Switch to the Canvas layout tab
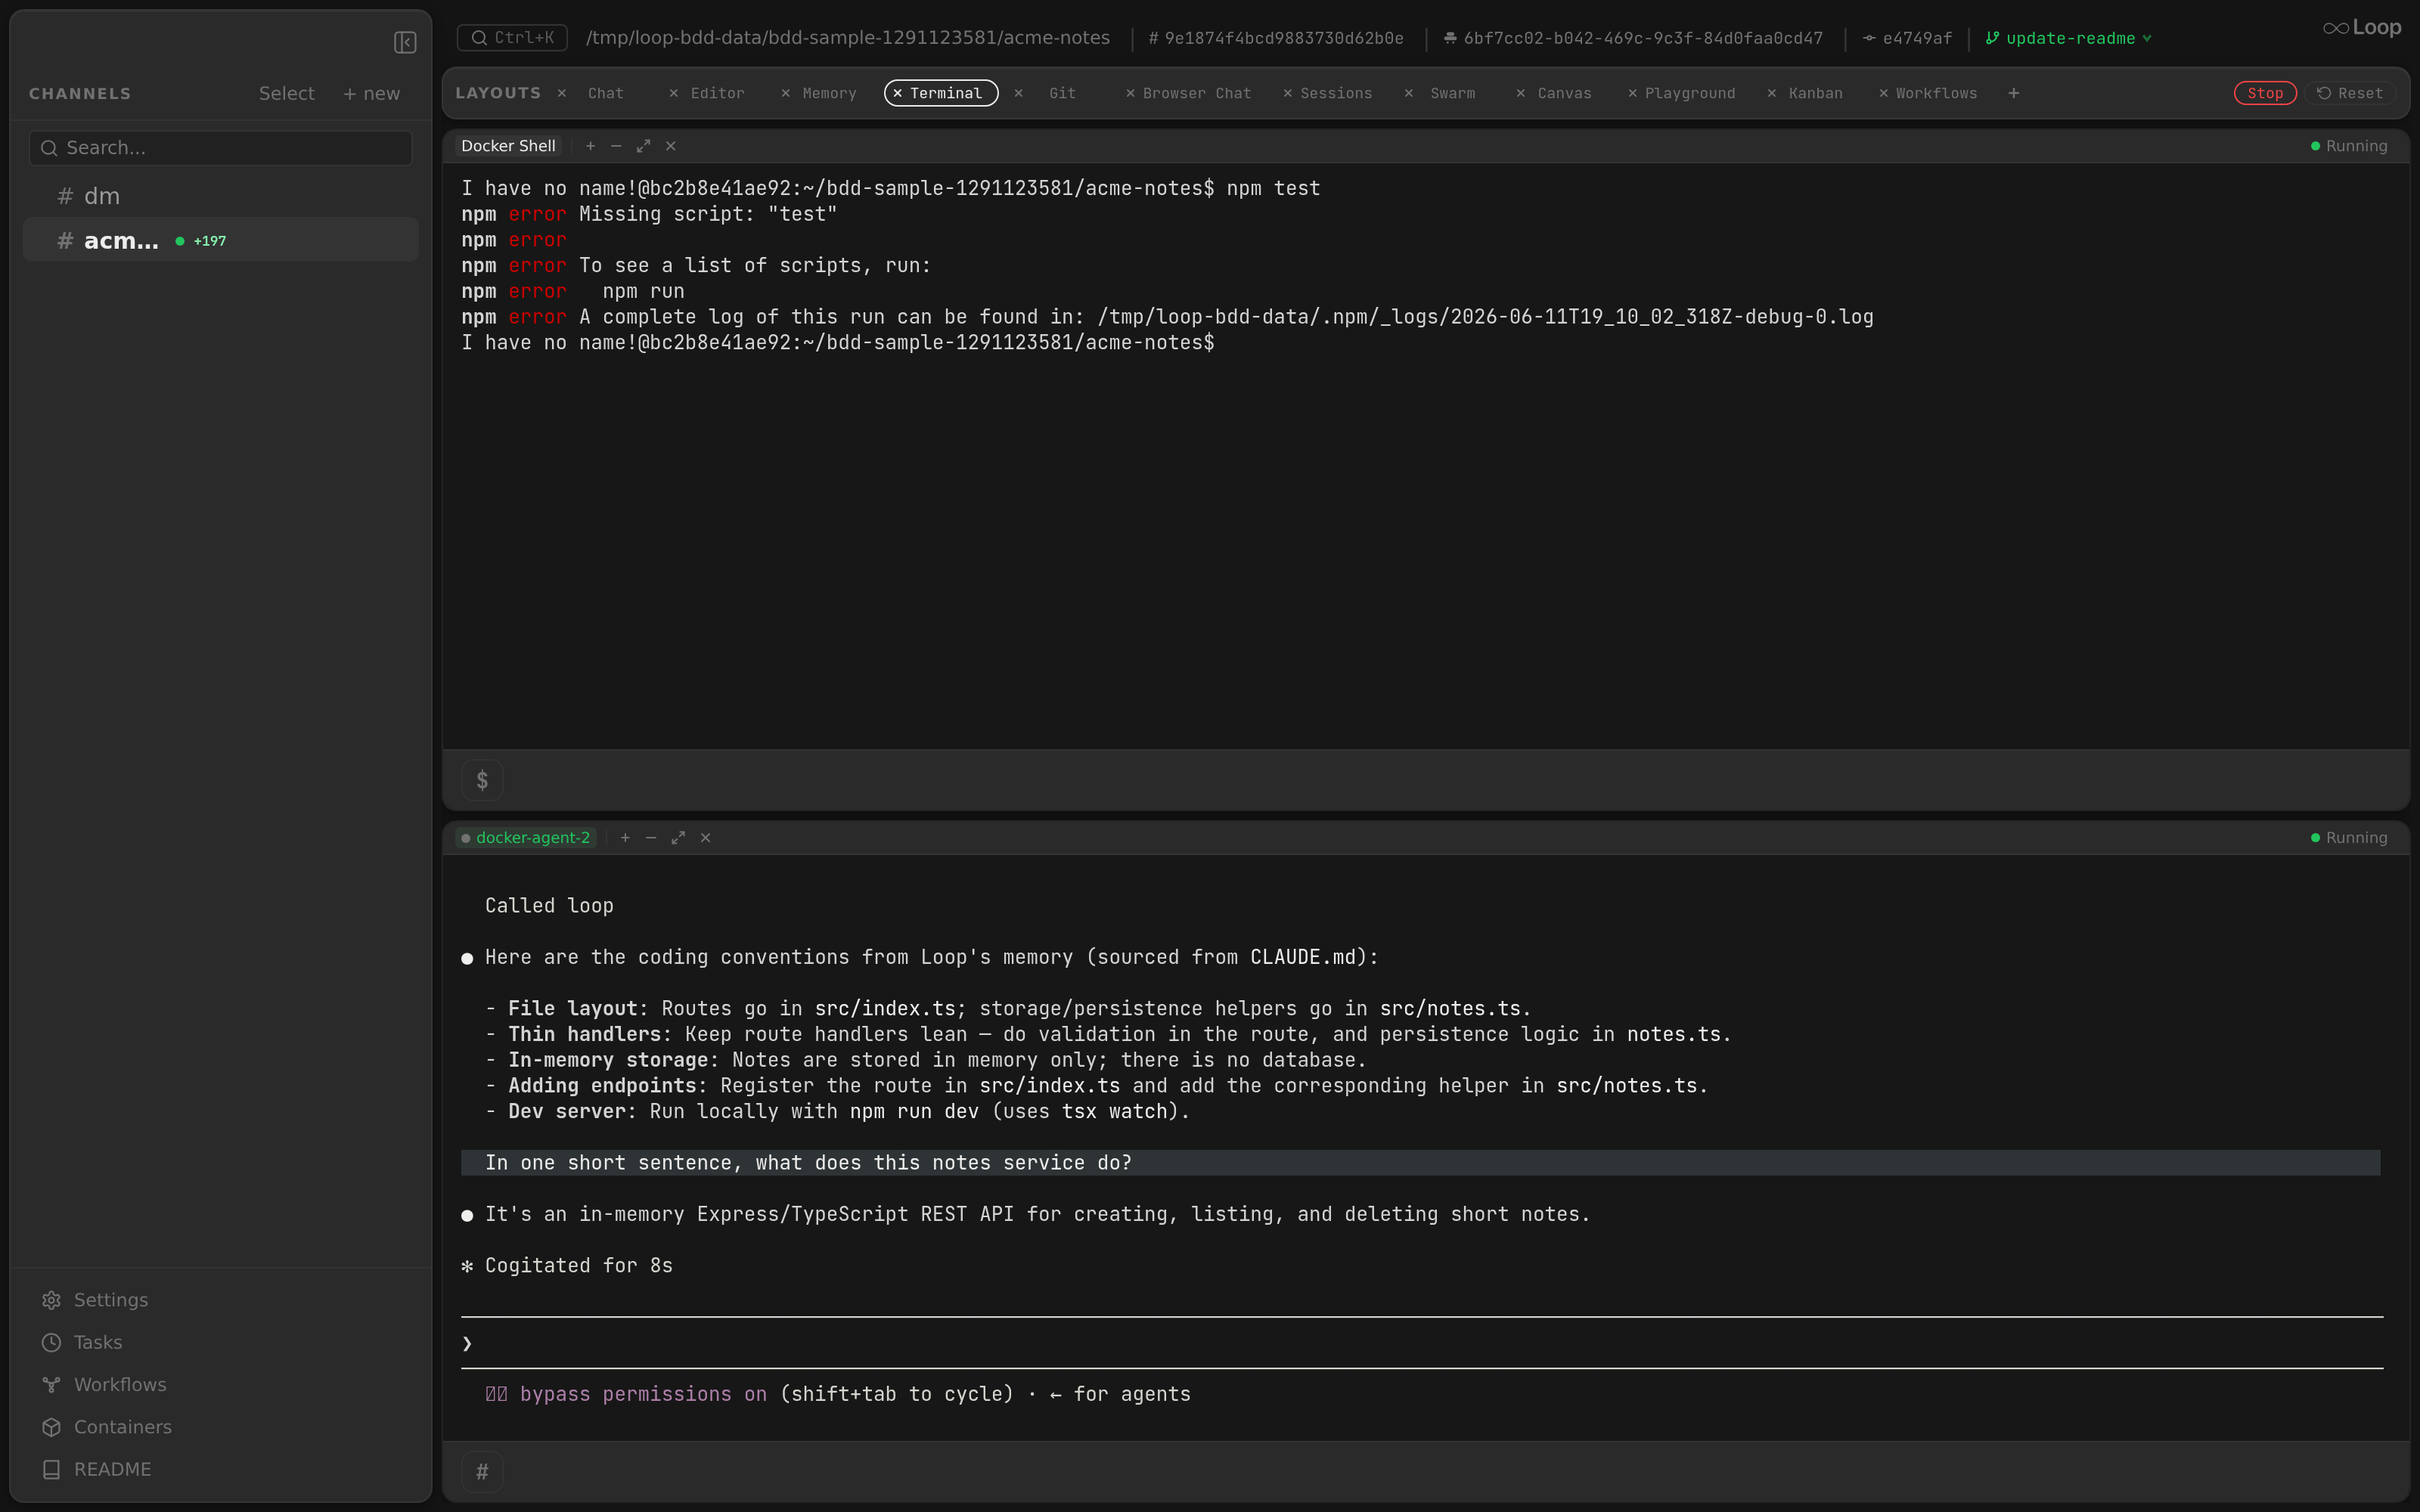The height and width of the screenshot is (1512, 2420). pos(1564,93)
